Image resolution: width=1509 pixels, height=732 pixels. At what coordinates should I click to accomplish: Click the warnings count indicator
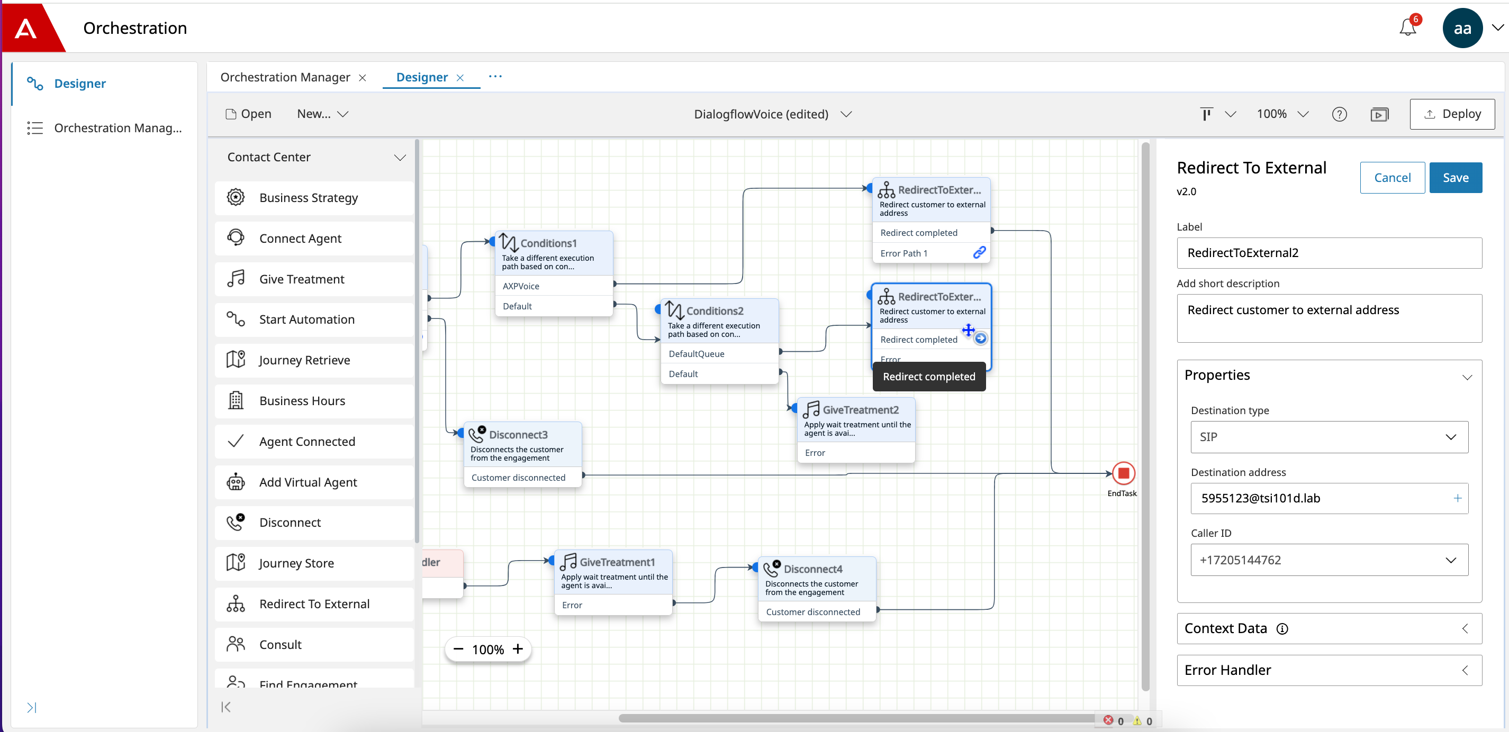[1142, 721]
